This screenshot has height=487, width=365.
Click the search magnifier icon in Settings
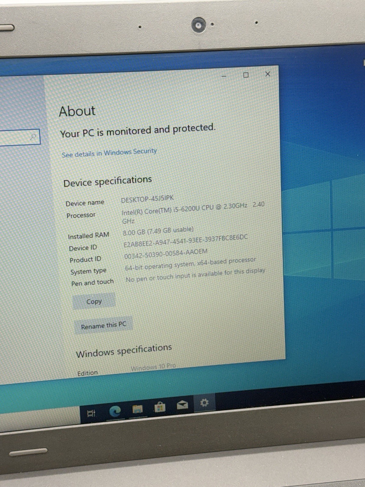tap(33, 137)
